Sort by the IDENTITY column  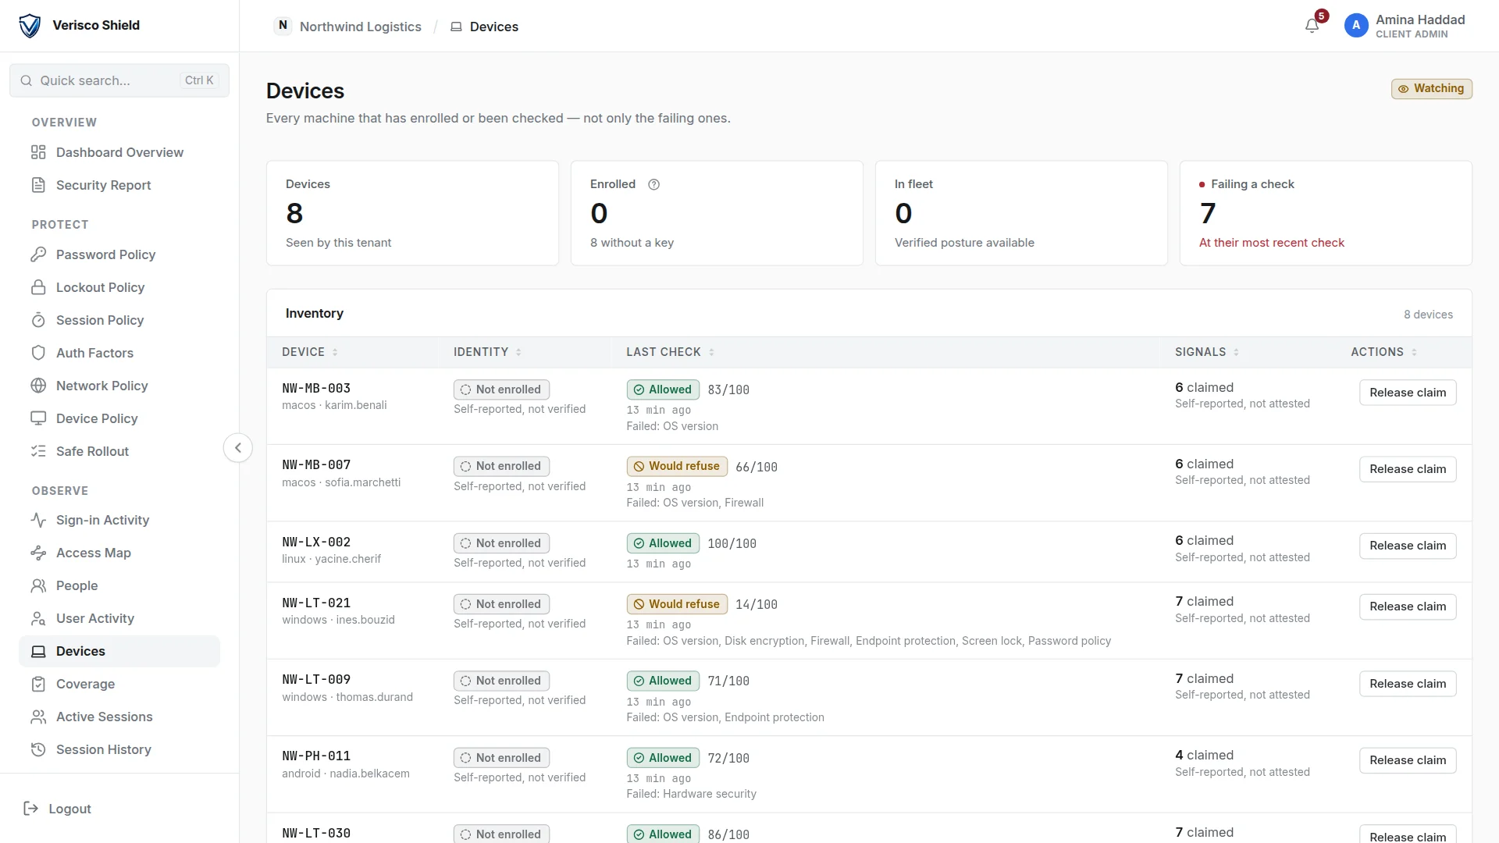click(487, 352)
